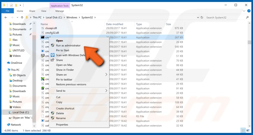Expand the ribbon with chevron
The width and height of the screenshot is (253, 135).
point(244,11)
